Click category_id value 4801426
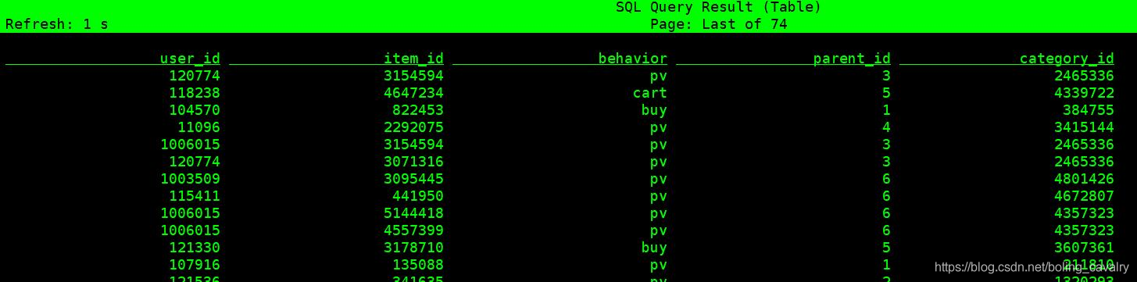This screenshot has height=282, width=1137. coord(1084,179)
